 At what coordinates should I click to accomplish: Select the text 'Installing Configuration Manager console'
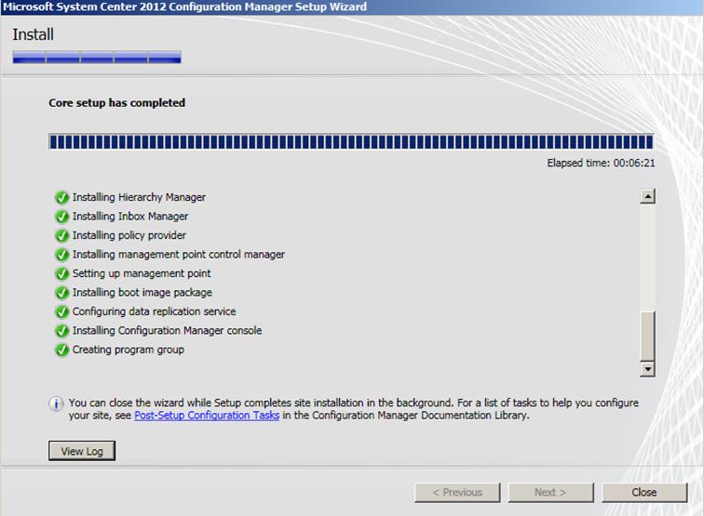(x=167, y=330)
